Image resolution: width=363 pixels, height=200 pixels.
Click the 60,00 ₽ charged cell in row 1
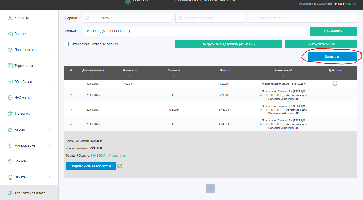coord(130,84)
